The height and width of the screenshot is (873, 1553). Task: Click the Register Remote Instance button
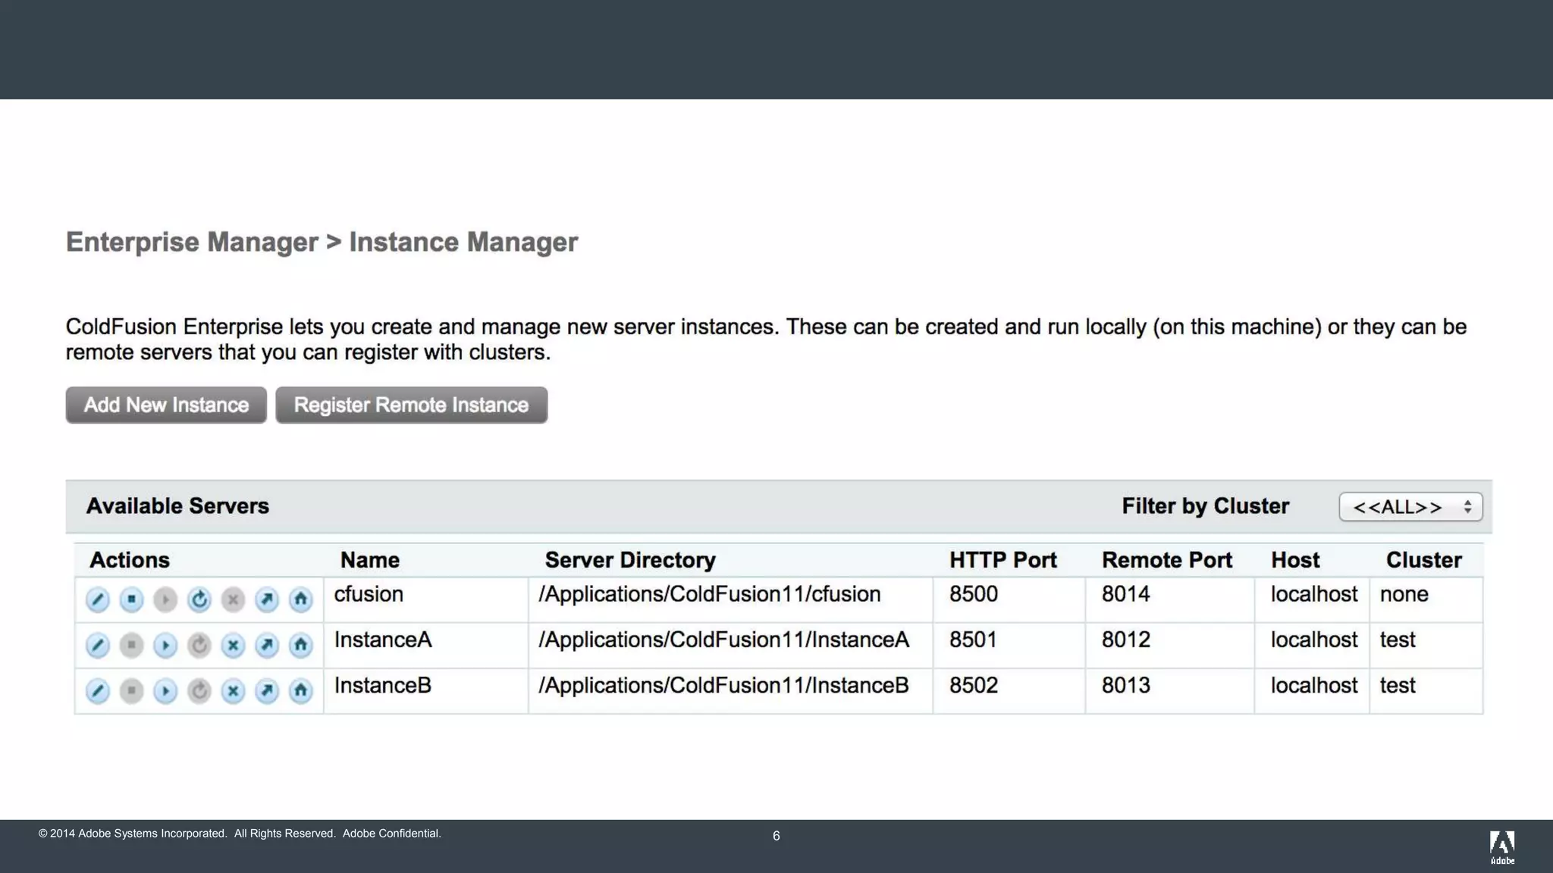[411, 405]
